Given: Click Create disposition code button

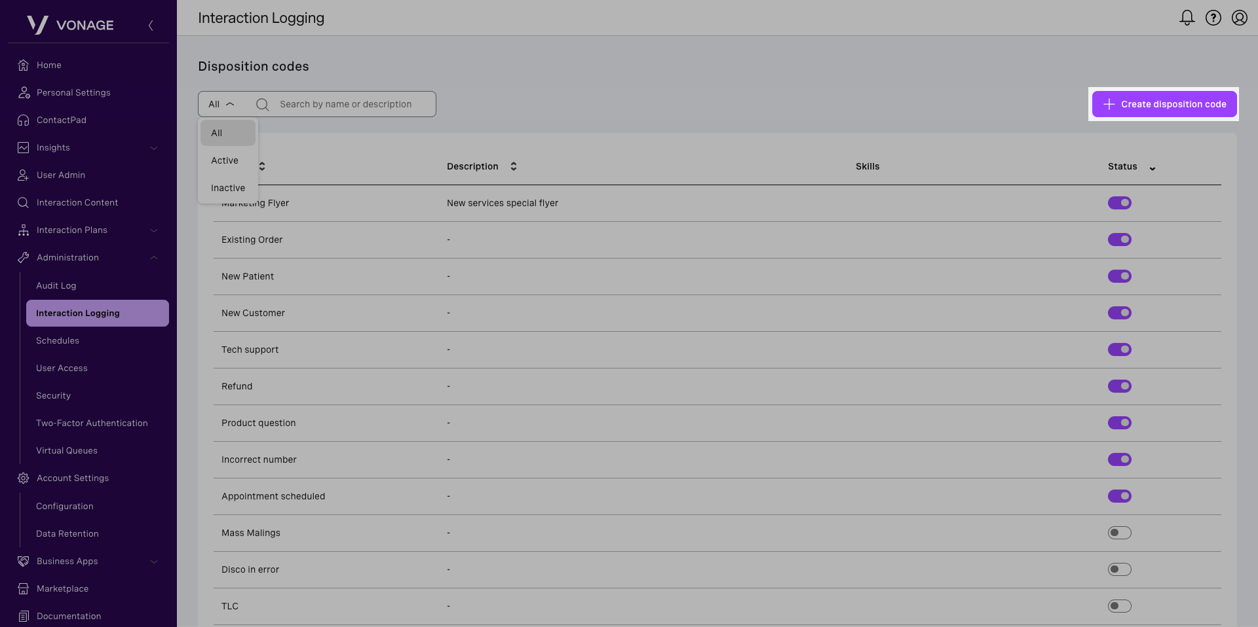Looking at the screenshot, I should pyautogui.click(x=1164, y=104).
